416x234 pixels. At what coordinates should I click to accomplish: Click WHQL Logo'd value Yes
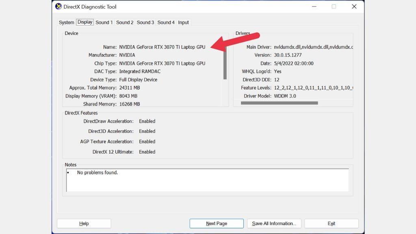[x=277, y=71]
